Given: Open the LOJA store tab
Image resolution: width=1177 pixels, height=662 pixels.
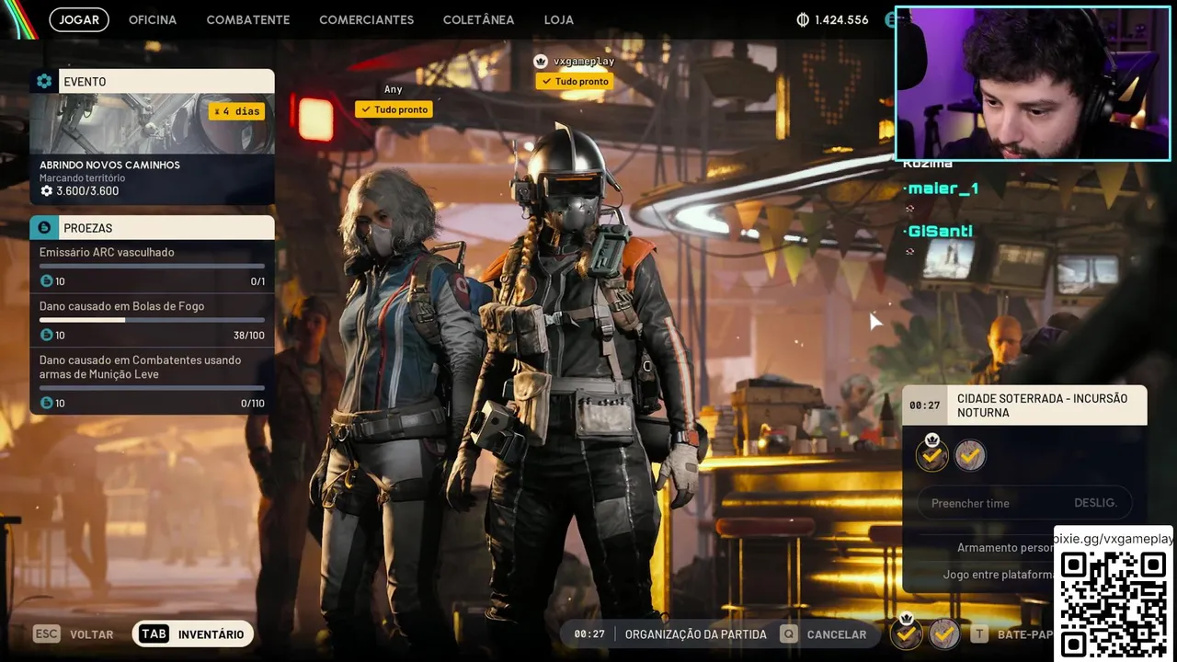Looking at the screenshot, I should point(558,19).
